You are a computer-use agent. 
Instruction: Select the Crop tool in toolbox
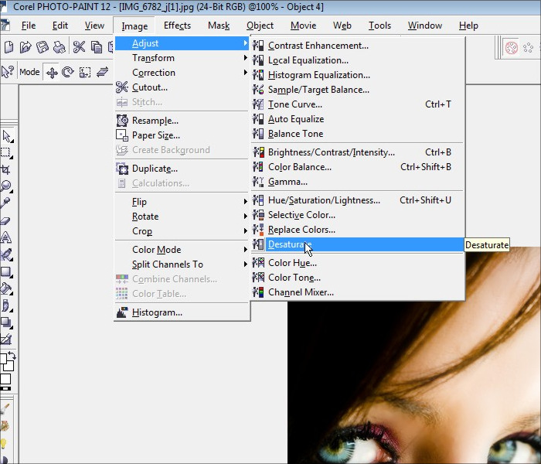(6, 169)
